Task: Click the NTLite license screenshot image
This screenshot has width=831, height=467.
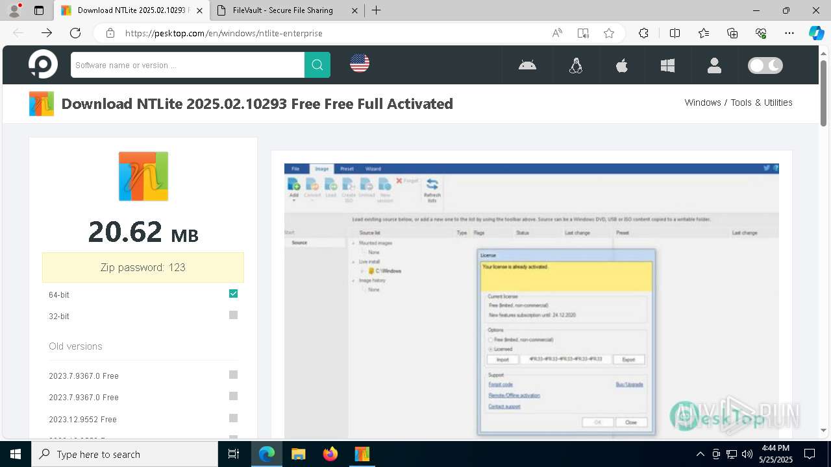Action: (531, 300)
